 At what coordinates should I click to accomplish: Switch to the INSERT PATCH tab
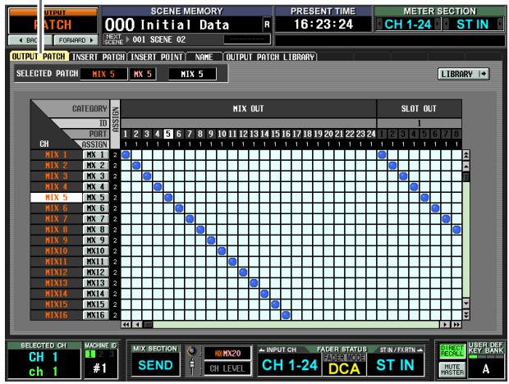[99, 57]
